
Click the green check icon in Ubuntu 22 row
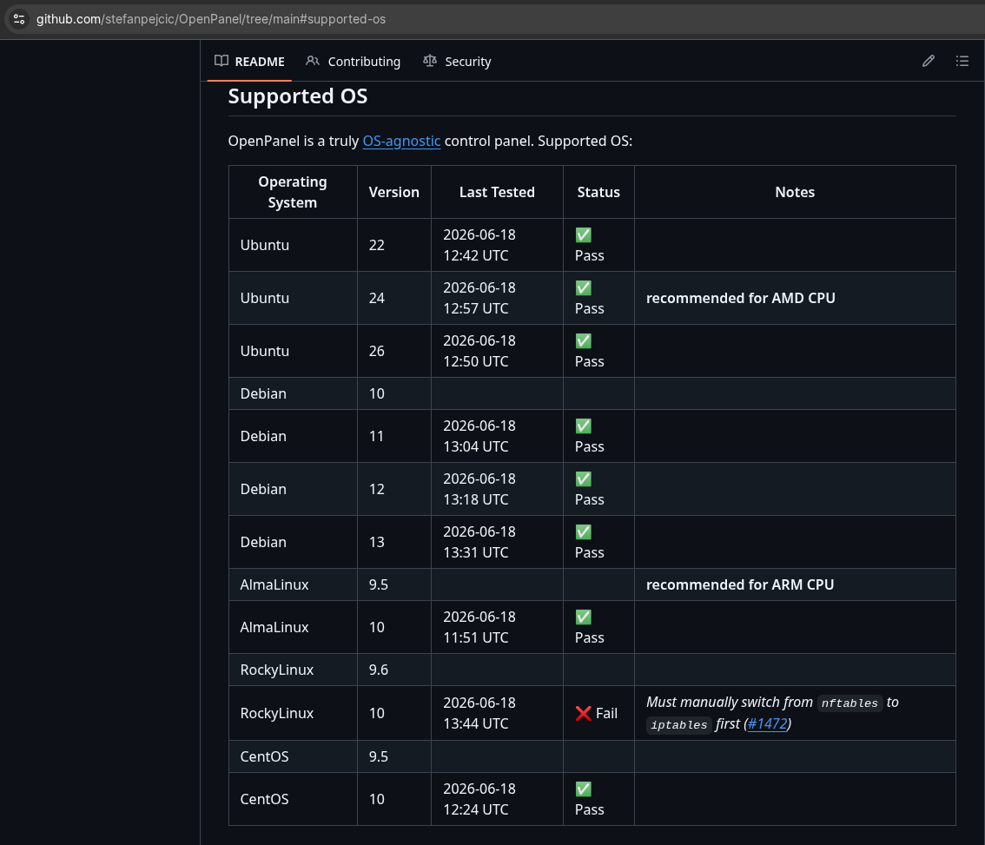tap(583, 235)
